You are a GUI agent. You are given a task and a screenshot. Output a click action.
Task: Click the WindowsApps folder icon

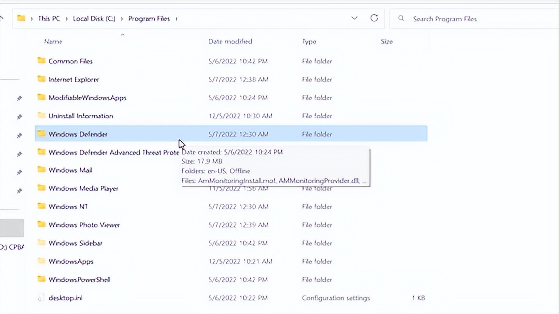click(42, 261)
